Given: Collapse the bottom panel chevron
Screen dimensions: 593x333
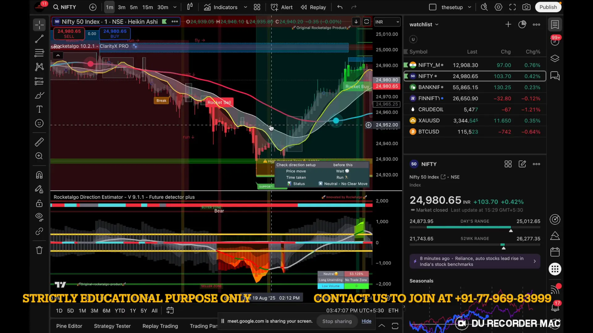Looking at the screenshot, I should [382, 326].
